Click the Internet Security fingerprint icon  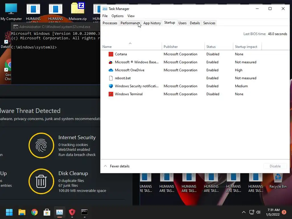click(41, 145)
